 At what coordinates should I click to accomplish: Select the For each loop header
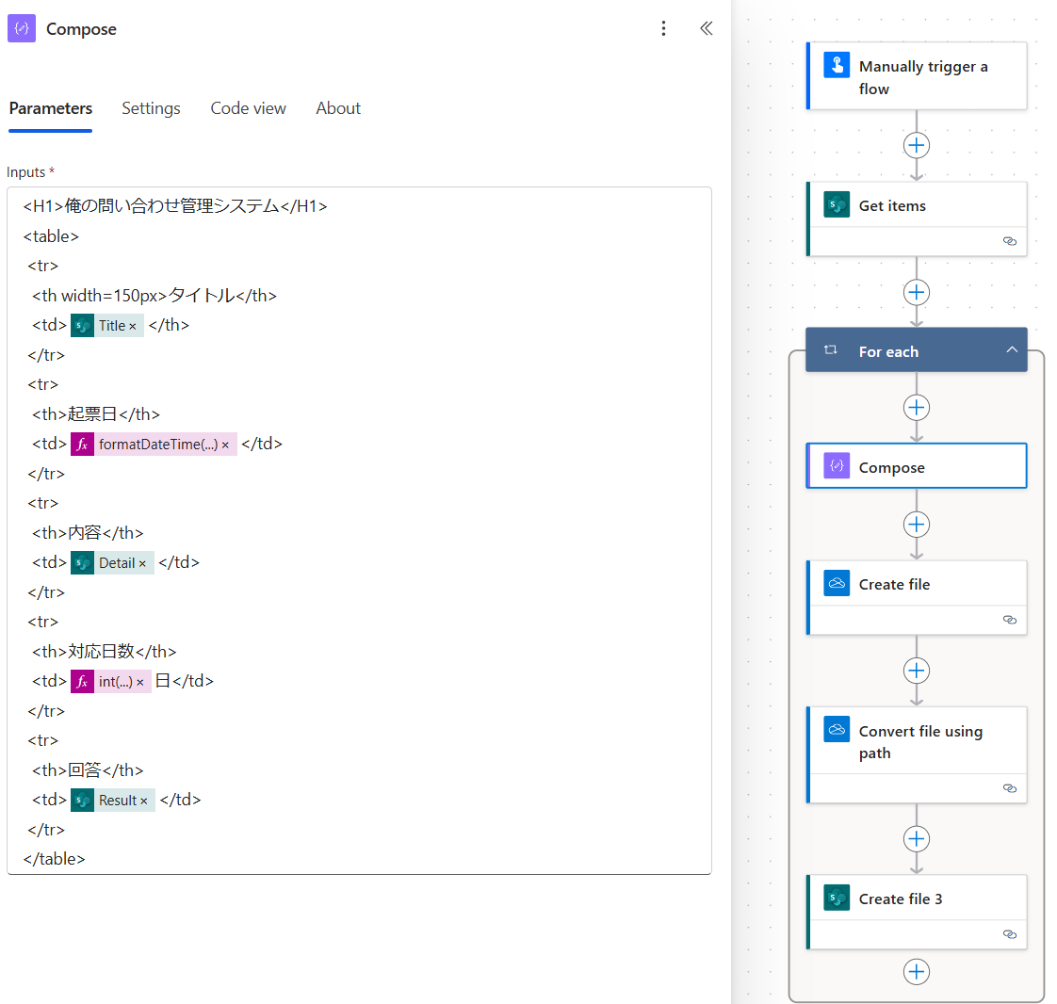(x=917, y=350)
